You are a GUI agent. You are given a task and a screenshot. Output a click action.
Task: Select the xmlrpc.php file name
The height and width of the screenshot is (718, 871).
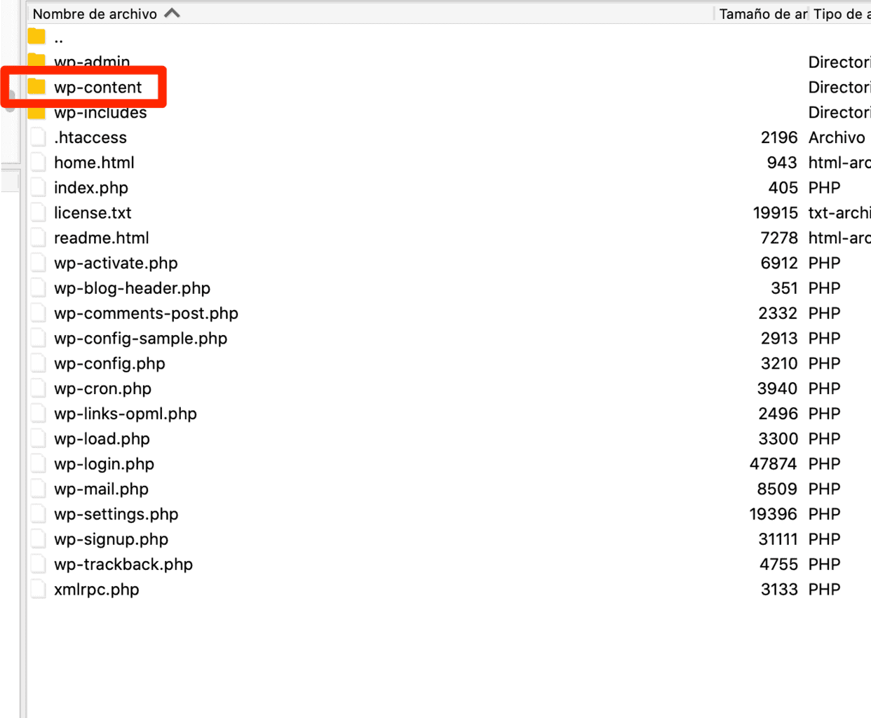click(x=96, y=590)
